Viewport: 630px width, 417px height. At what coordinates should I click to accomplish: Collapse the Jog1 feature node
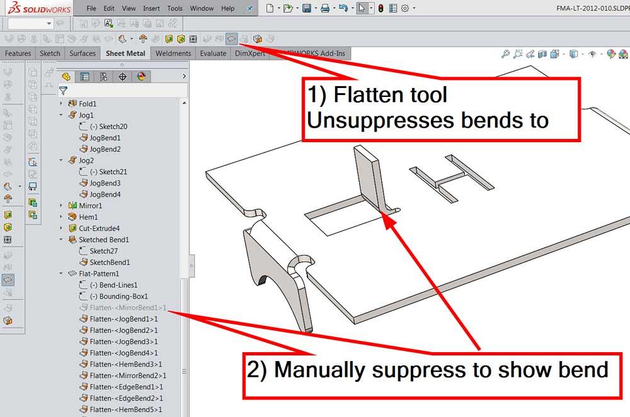pyautogui.click(x=61, y=115)
